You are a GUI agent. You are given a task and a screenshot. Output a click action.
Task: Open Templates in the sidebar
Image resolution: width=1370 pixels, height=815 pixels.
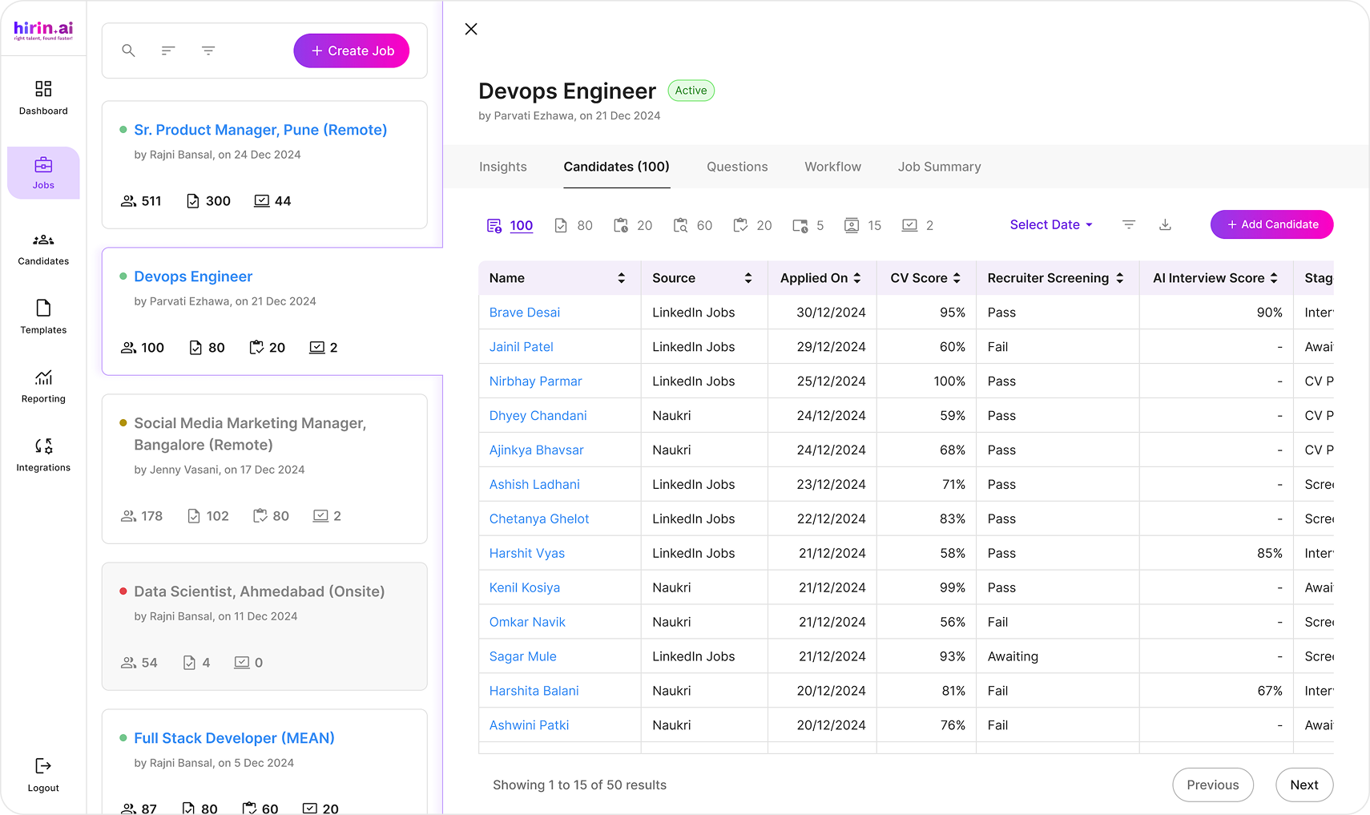point(43,317)
